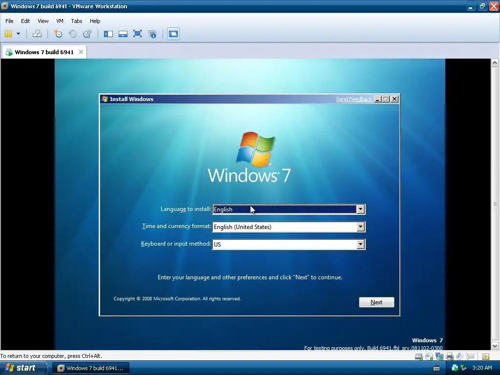Click the printer device status icon
Image resolution: width=500 pixels, height=375 pixels.
[450, 356]
